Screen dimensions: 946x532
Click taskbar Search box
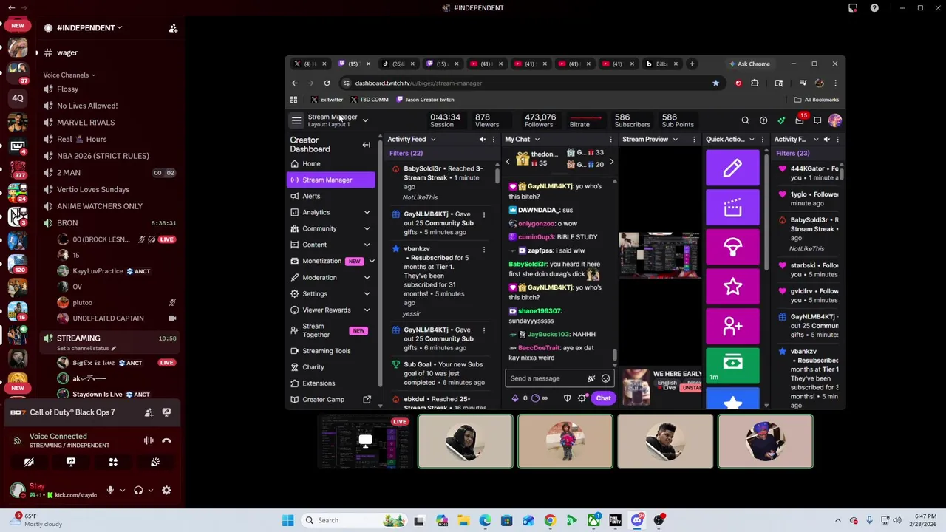(355, 520)
